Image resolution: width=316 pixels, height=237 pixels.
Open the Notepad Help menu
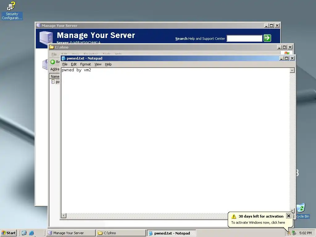[108, 64]
